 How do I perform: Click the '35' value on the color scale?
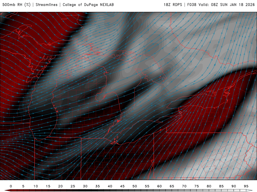pyautogui.click(x=98, y=186)
